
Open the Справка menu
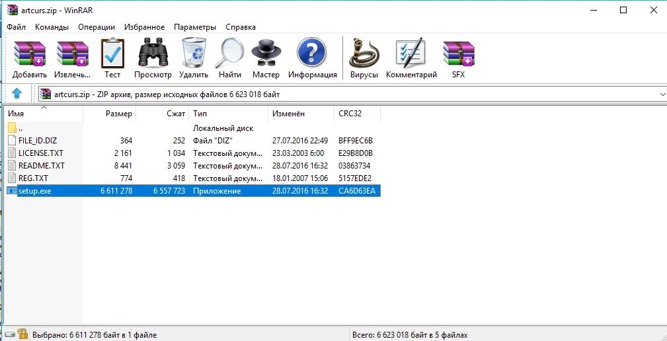[x=241, y=27]
